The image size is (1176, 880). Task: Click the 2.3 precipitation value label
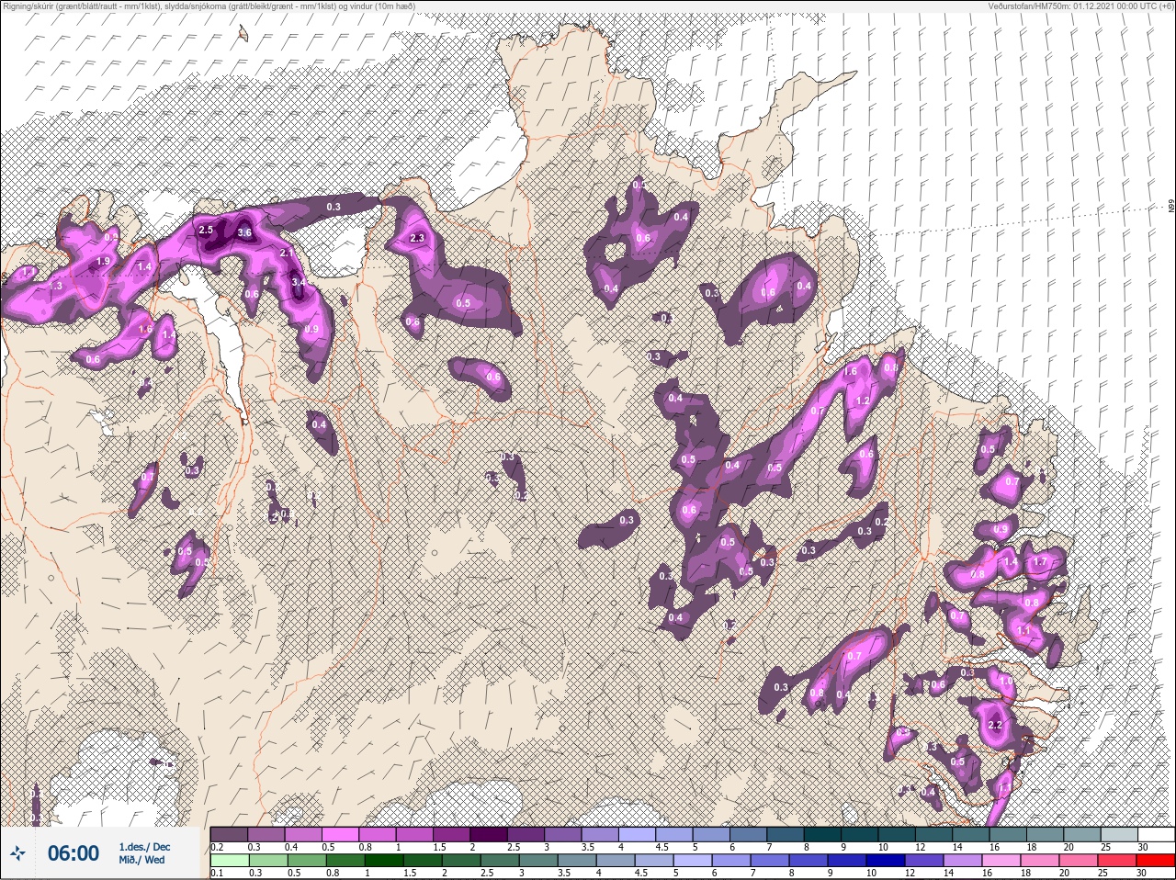tap(417, 239)
